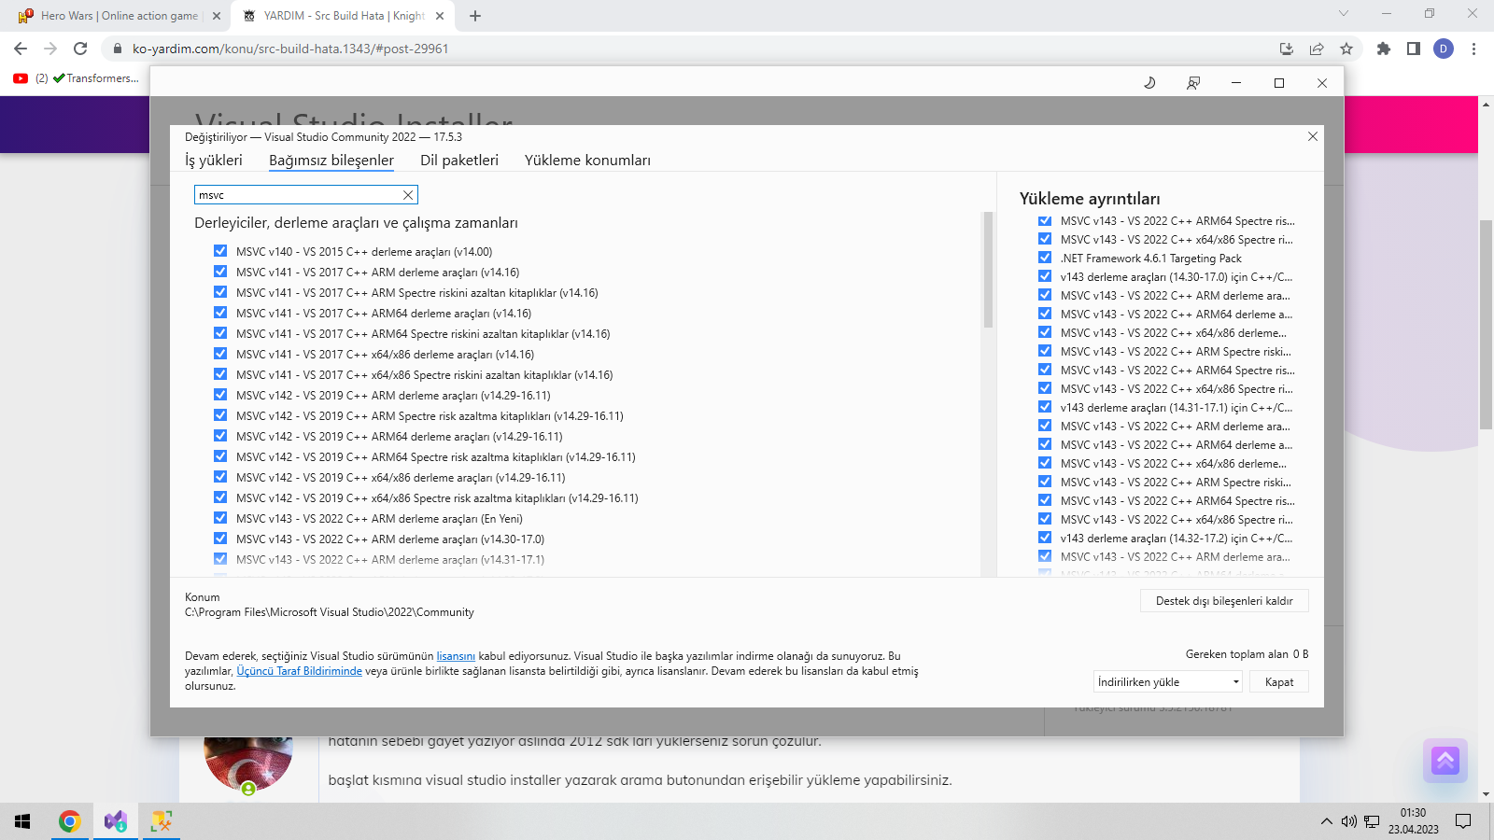This screenshot has height=840, width=1494.
Task: Click the component list vertical scrollbar thumb
Action: tap(988, 271)
